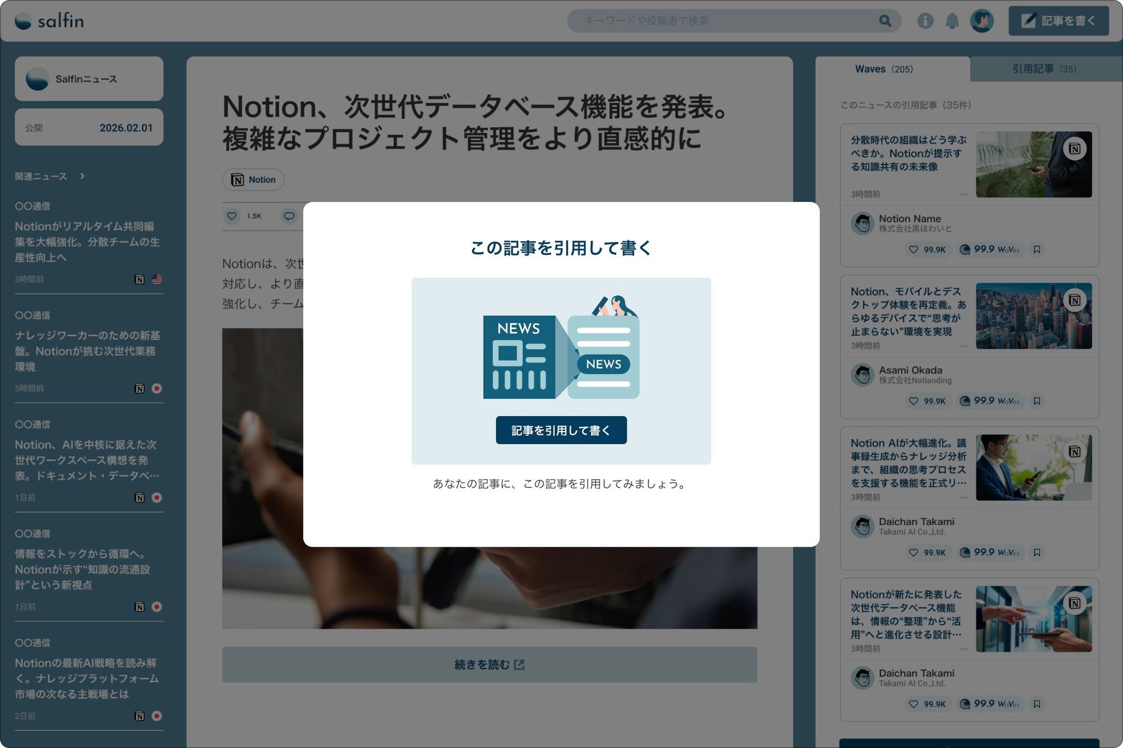Like Asami Okada's article via heart

[913, 401]
